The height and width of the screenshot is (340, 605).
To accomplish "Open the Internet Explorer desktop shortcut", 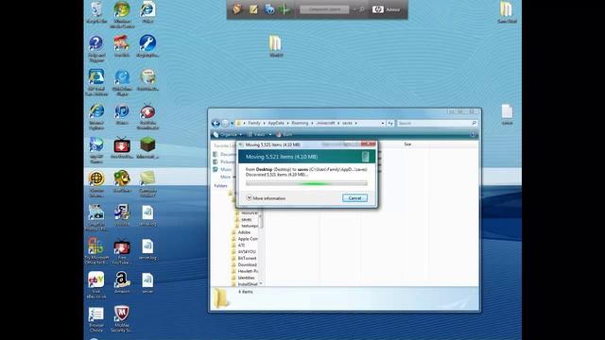I will 96,115.
